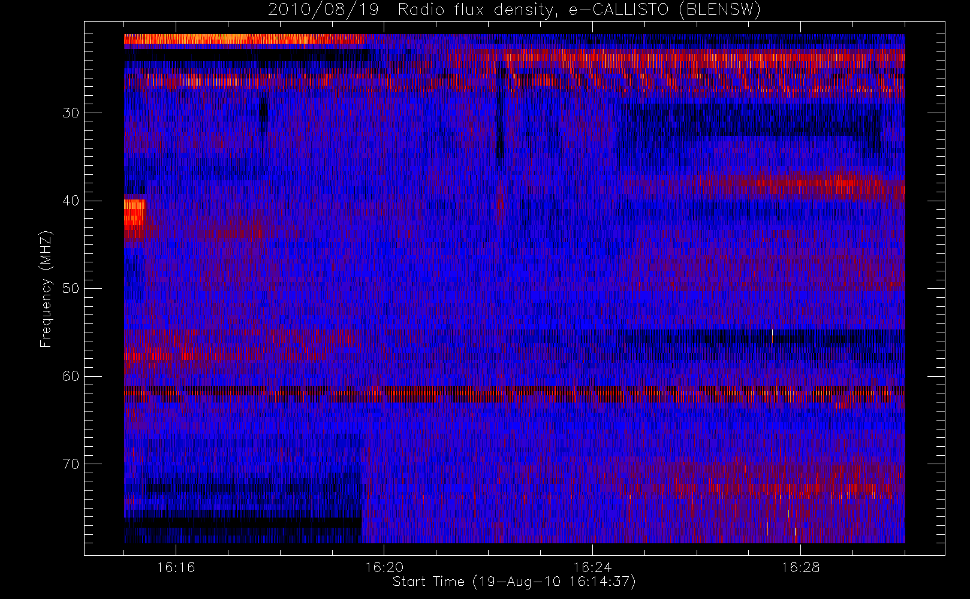The width and height of the screenshot is (970, 599).
Task: Click the 40 MHz frequency tick label
Action: tap(71, 201)
